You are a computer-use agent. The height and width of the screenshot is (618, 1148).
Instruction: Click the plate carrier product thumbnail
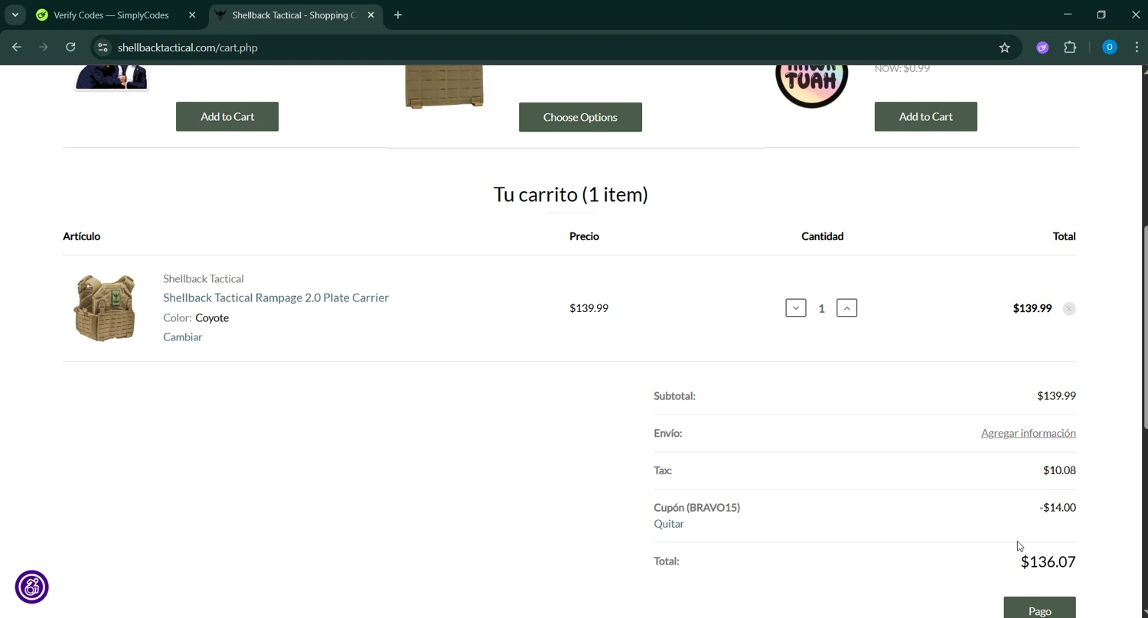coord(104,308)
